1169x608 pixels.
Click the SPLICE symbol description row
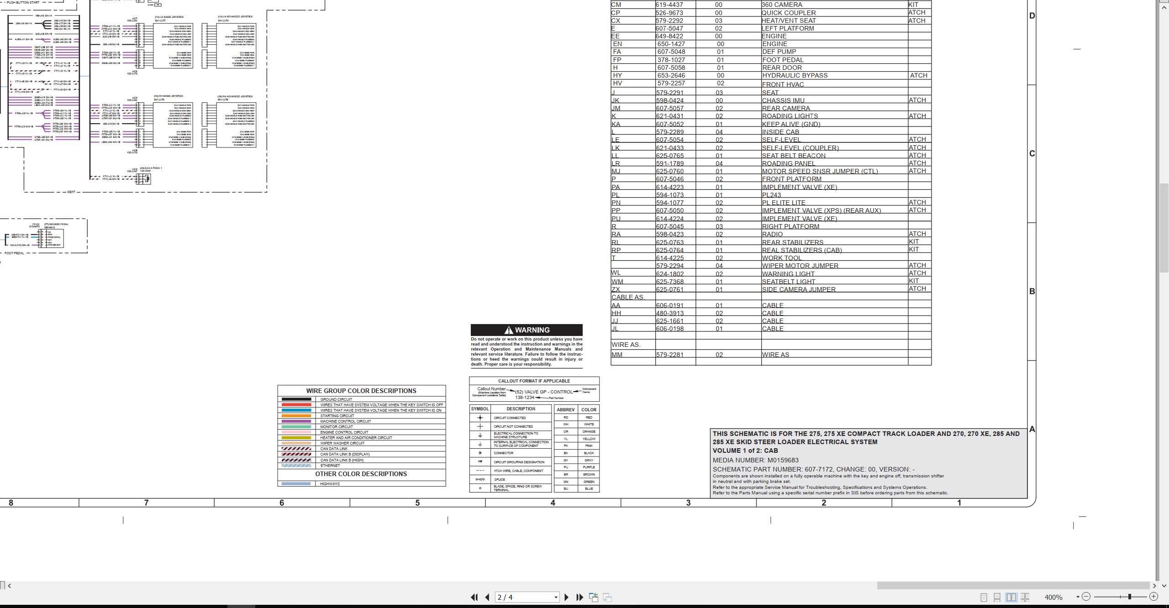511,479
